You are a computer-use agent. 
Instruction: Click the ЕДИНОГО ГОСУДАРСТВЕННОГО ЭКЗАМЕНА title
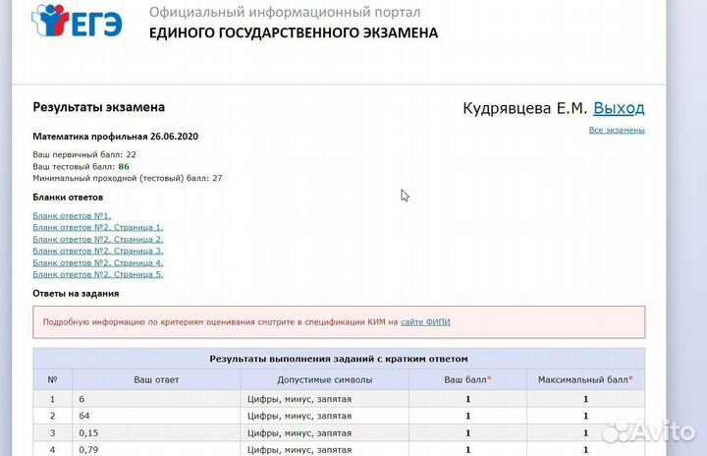(x=294, y=33)
